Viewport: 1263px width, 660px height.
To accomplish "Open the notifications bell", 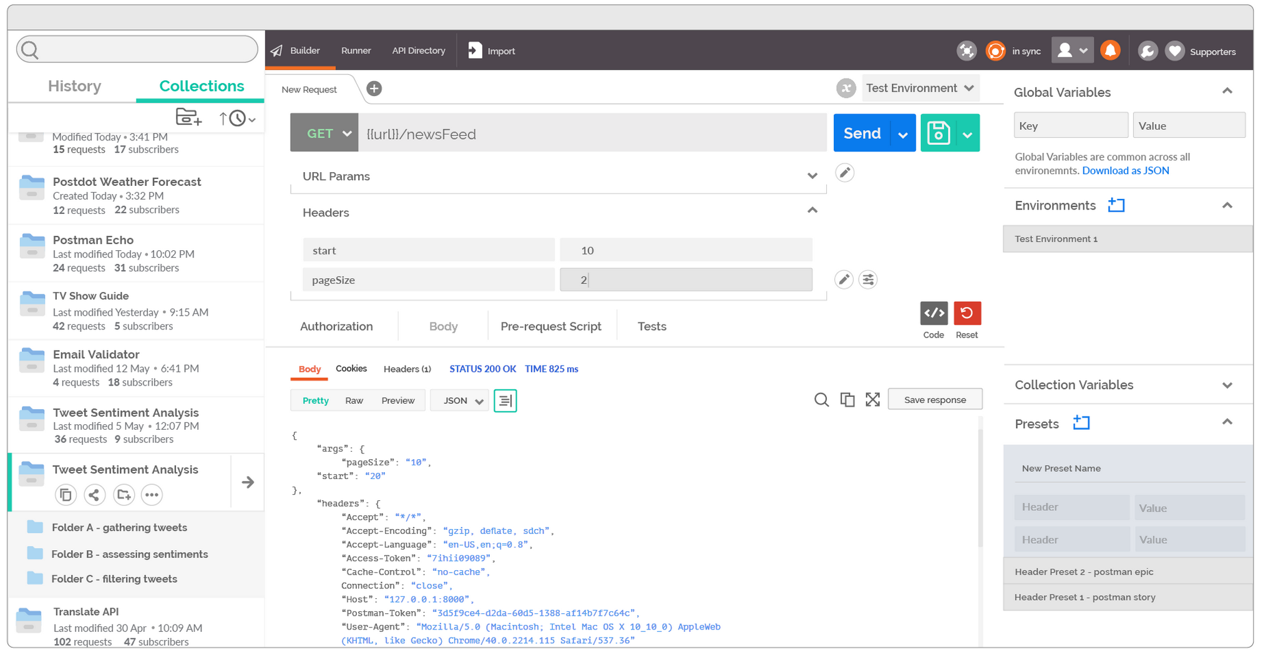I will (x=1110, y=50).
